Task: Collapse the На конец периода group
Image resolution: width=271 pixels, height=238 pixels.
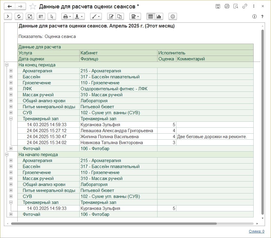Action: click(7, 65)
